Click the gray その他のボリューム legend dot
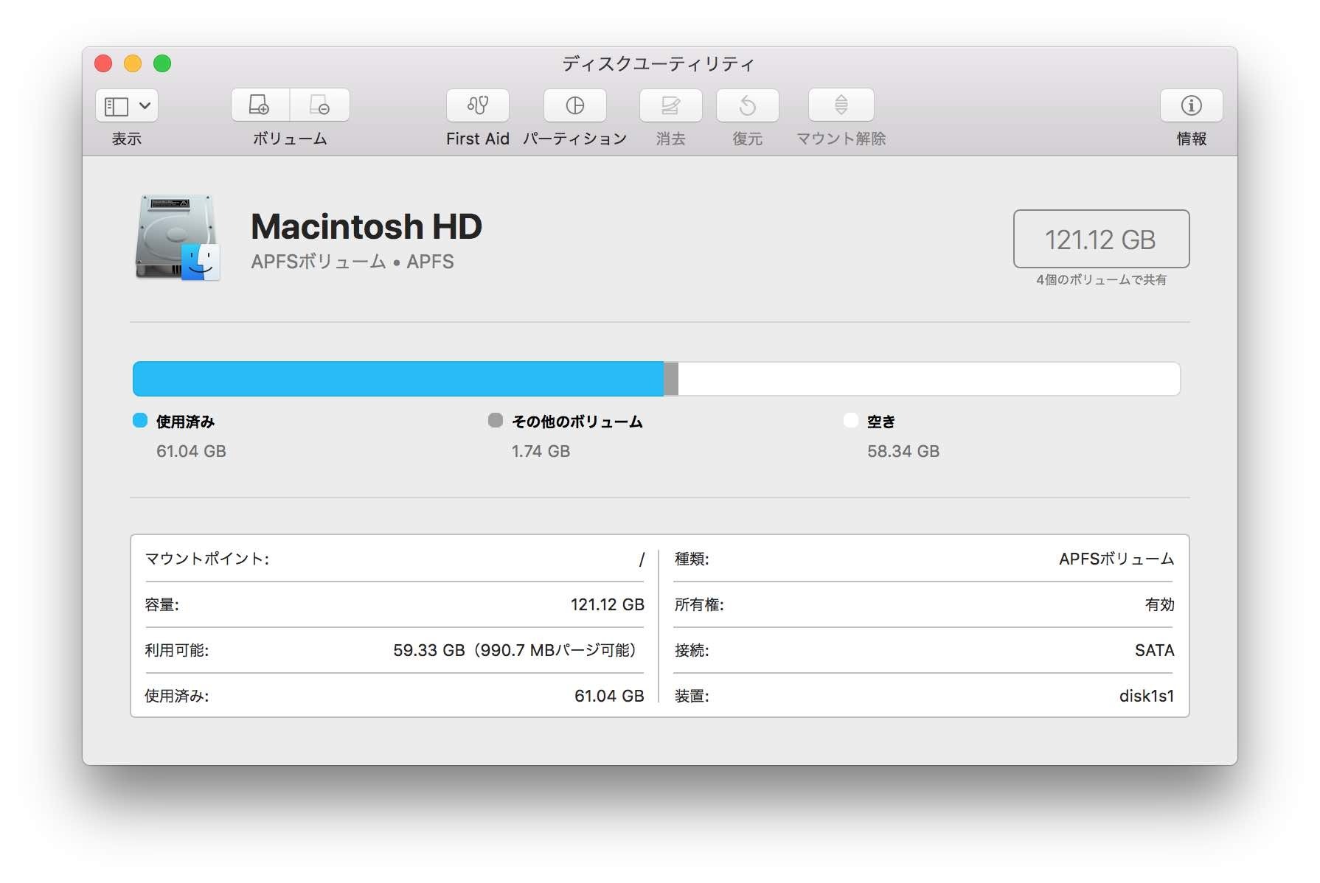 pyautogui.click(x=496, y=420)
